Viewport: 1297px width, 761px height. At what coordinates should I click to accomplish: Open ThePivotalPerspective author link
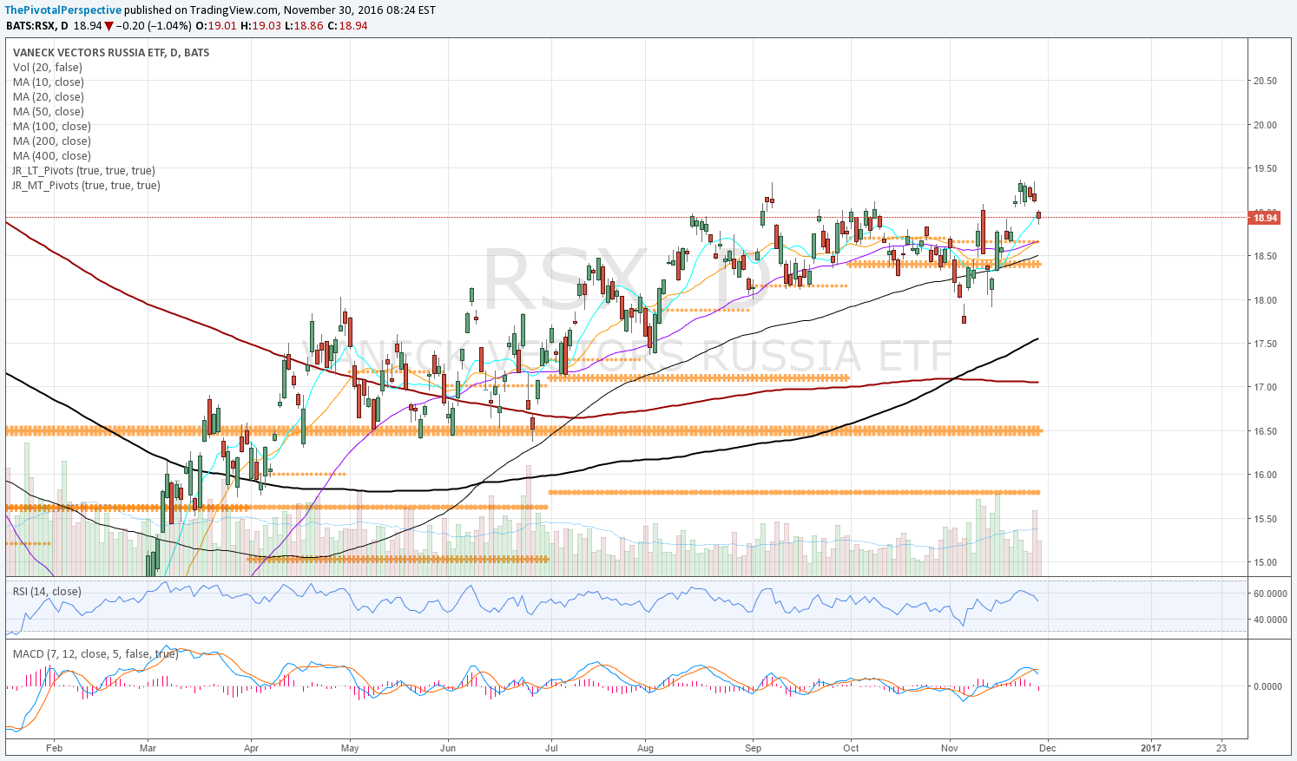pyautogui.click(x=63, y=10)
